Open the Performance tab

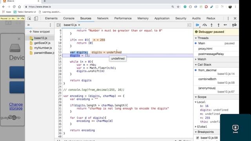coord(123,18)
